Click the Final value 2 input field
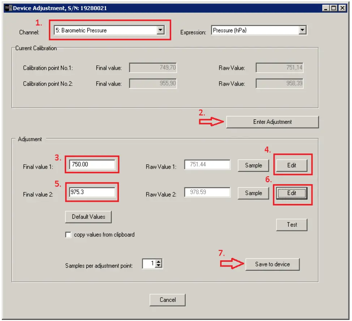This screenshot has width=352, height=321. point(92,192)
